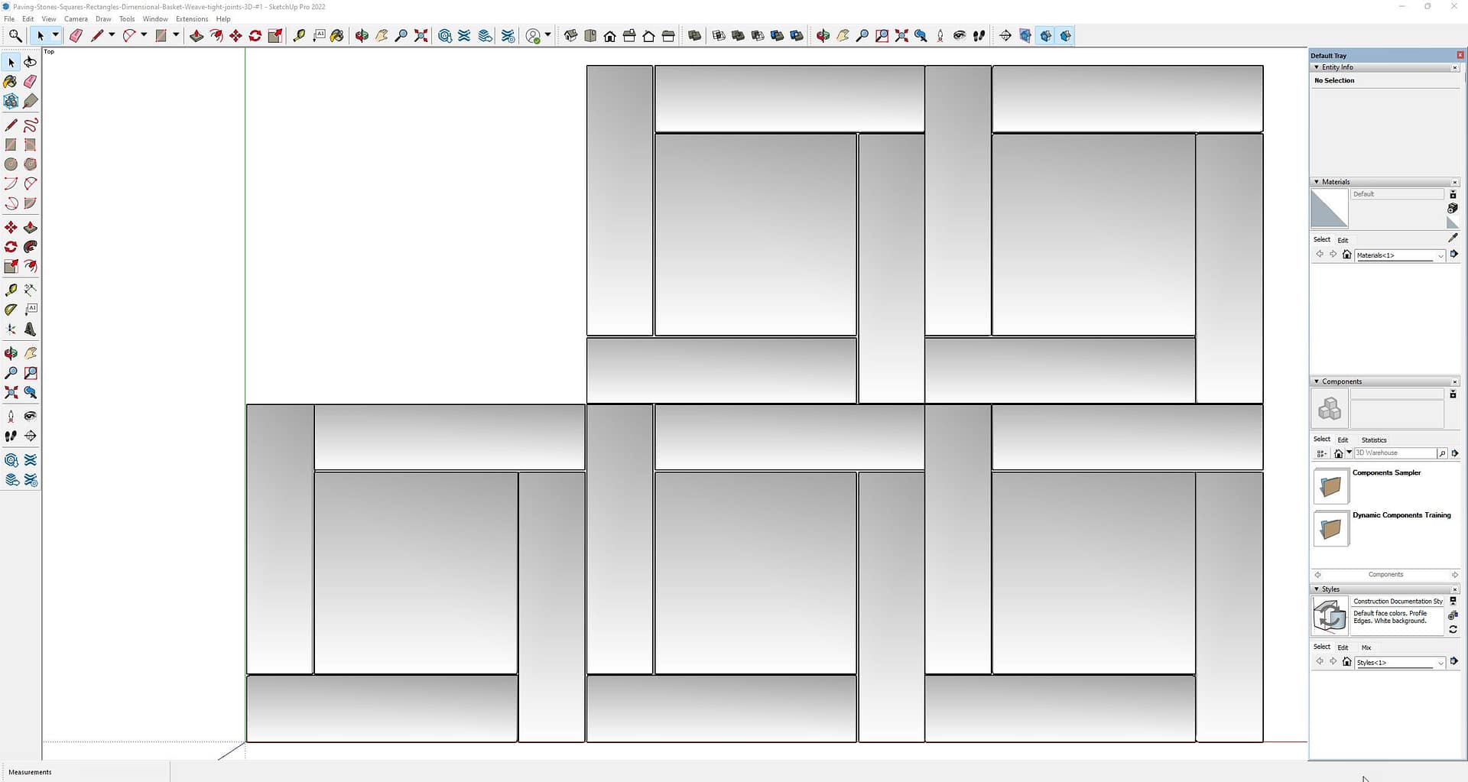Viewport: 1468px width, 782px height.
Task: Open the Materials<1> collection dropdown
Action: click(x=1440, y=255)
